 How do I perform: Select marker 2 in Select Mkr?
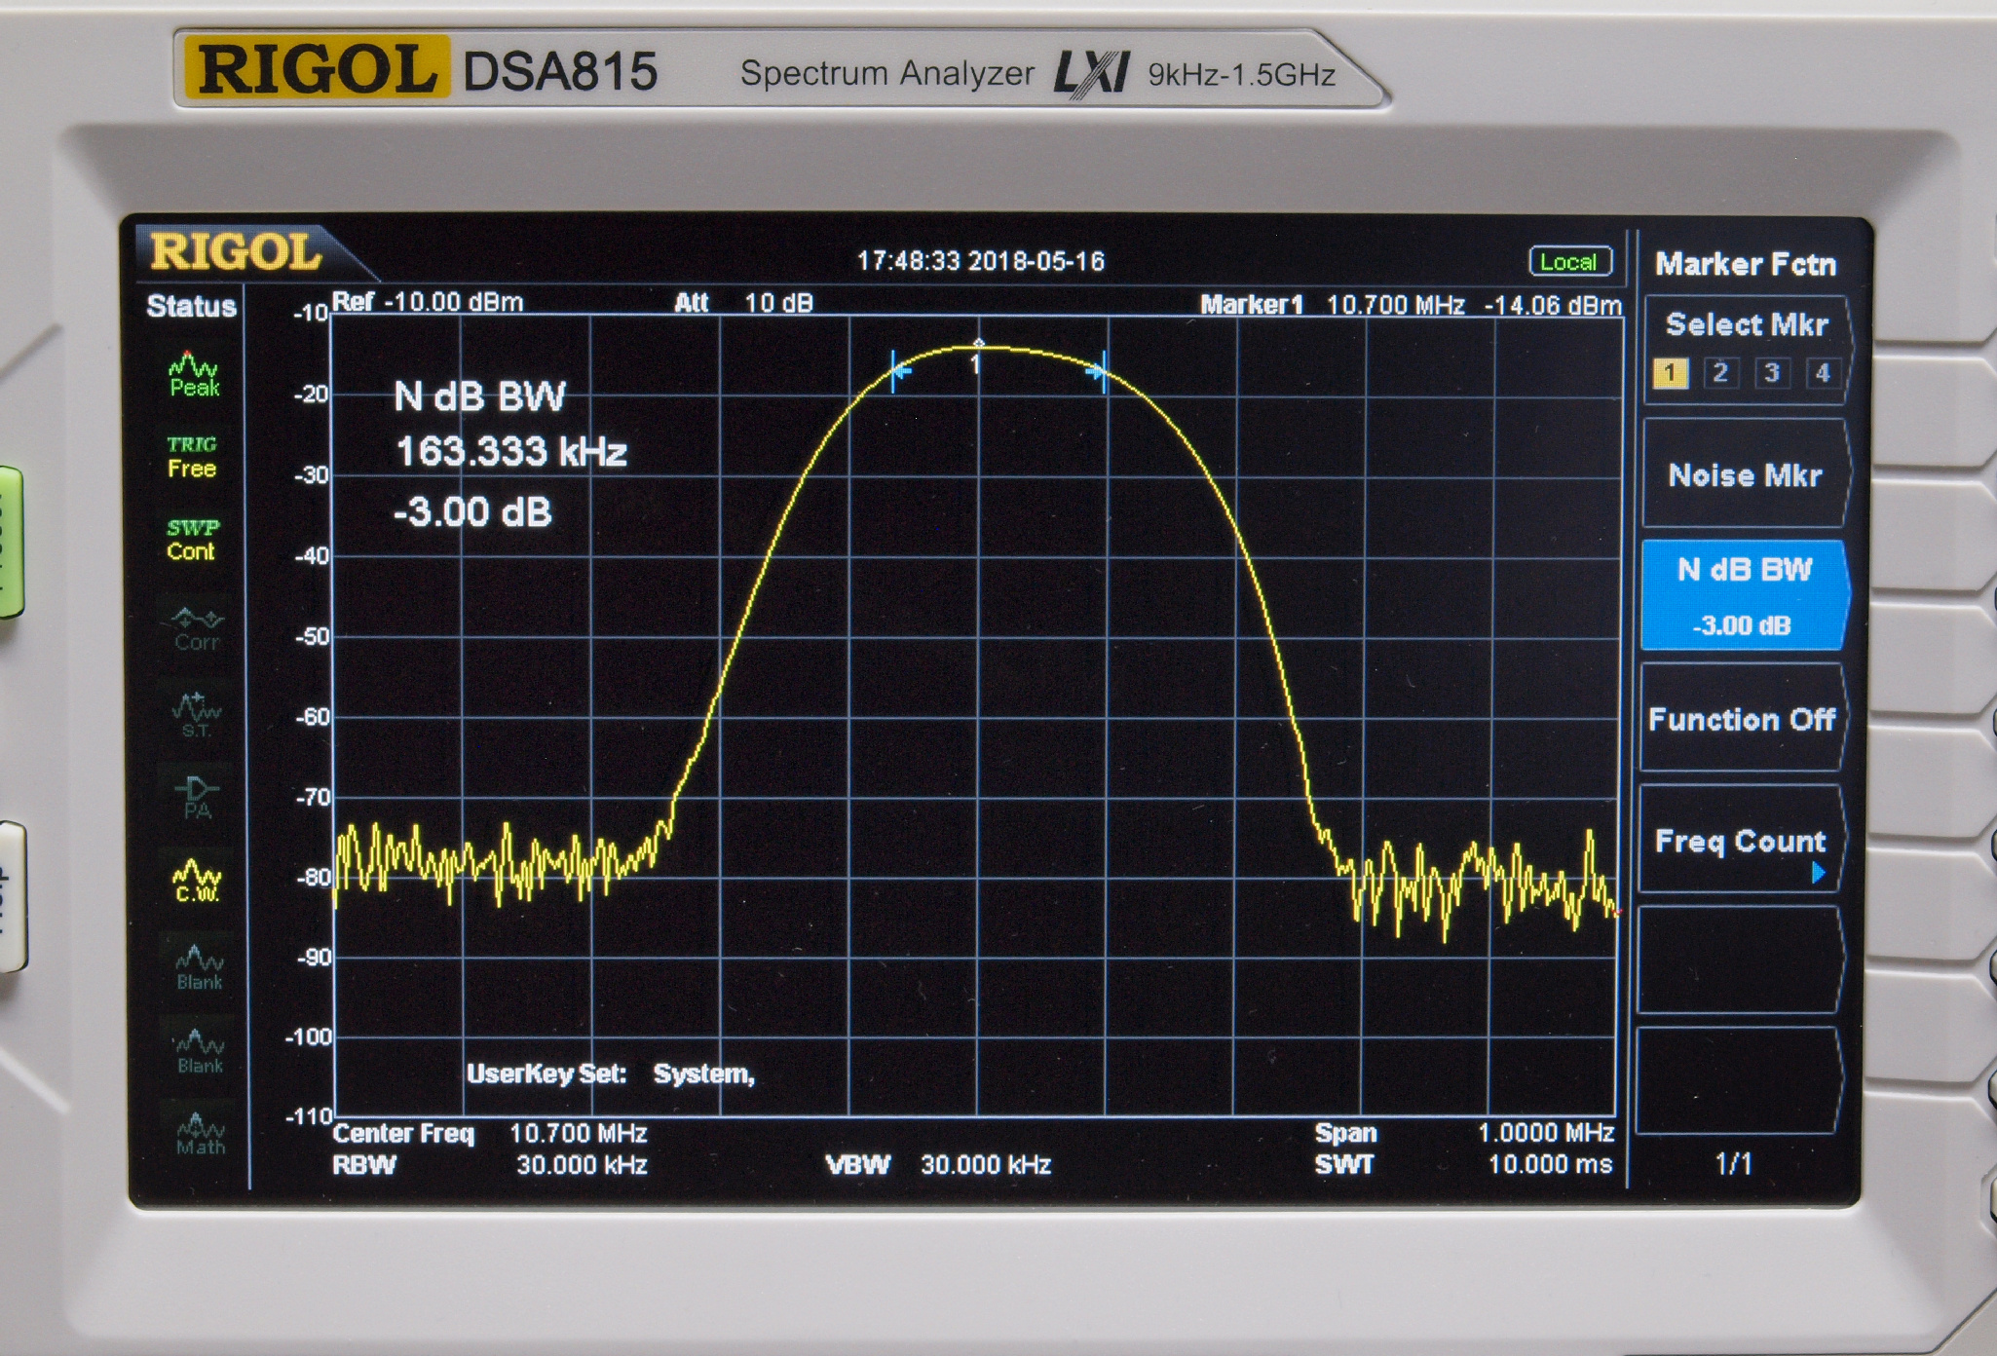[x=1720, y=373]
